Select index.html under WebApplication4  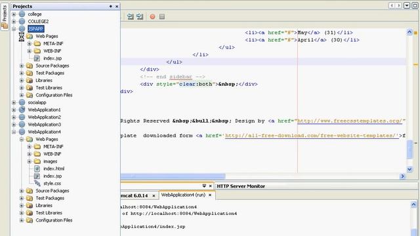pos(54,168)
